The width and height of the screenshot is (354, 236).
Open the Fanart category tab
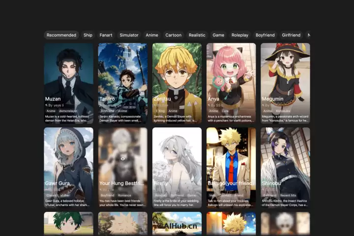coord(106,35)
